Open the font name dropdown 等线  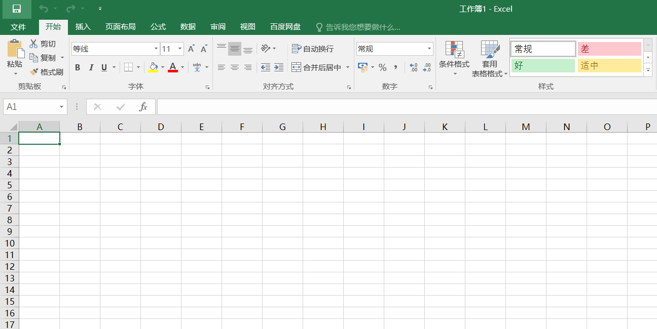(x=156, y=49)
